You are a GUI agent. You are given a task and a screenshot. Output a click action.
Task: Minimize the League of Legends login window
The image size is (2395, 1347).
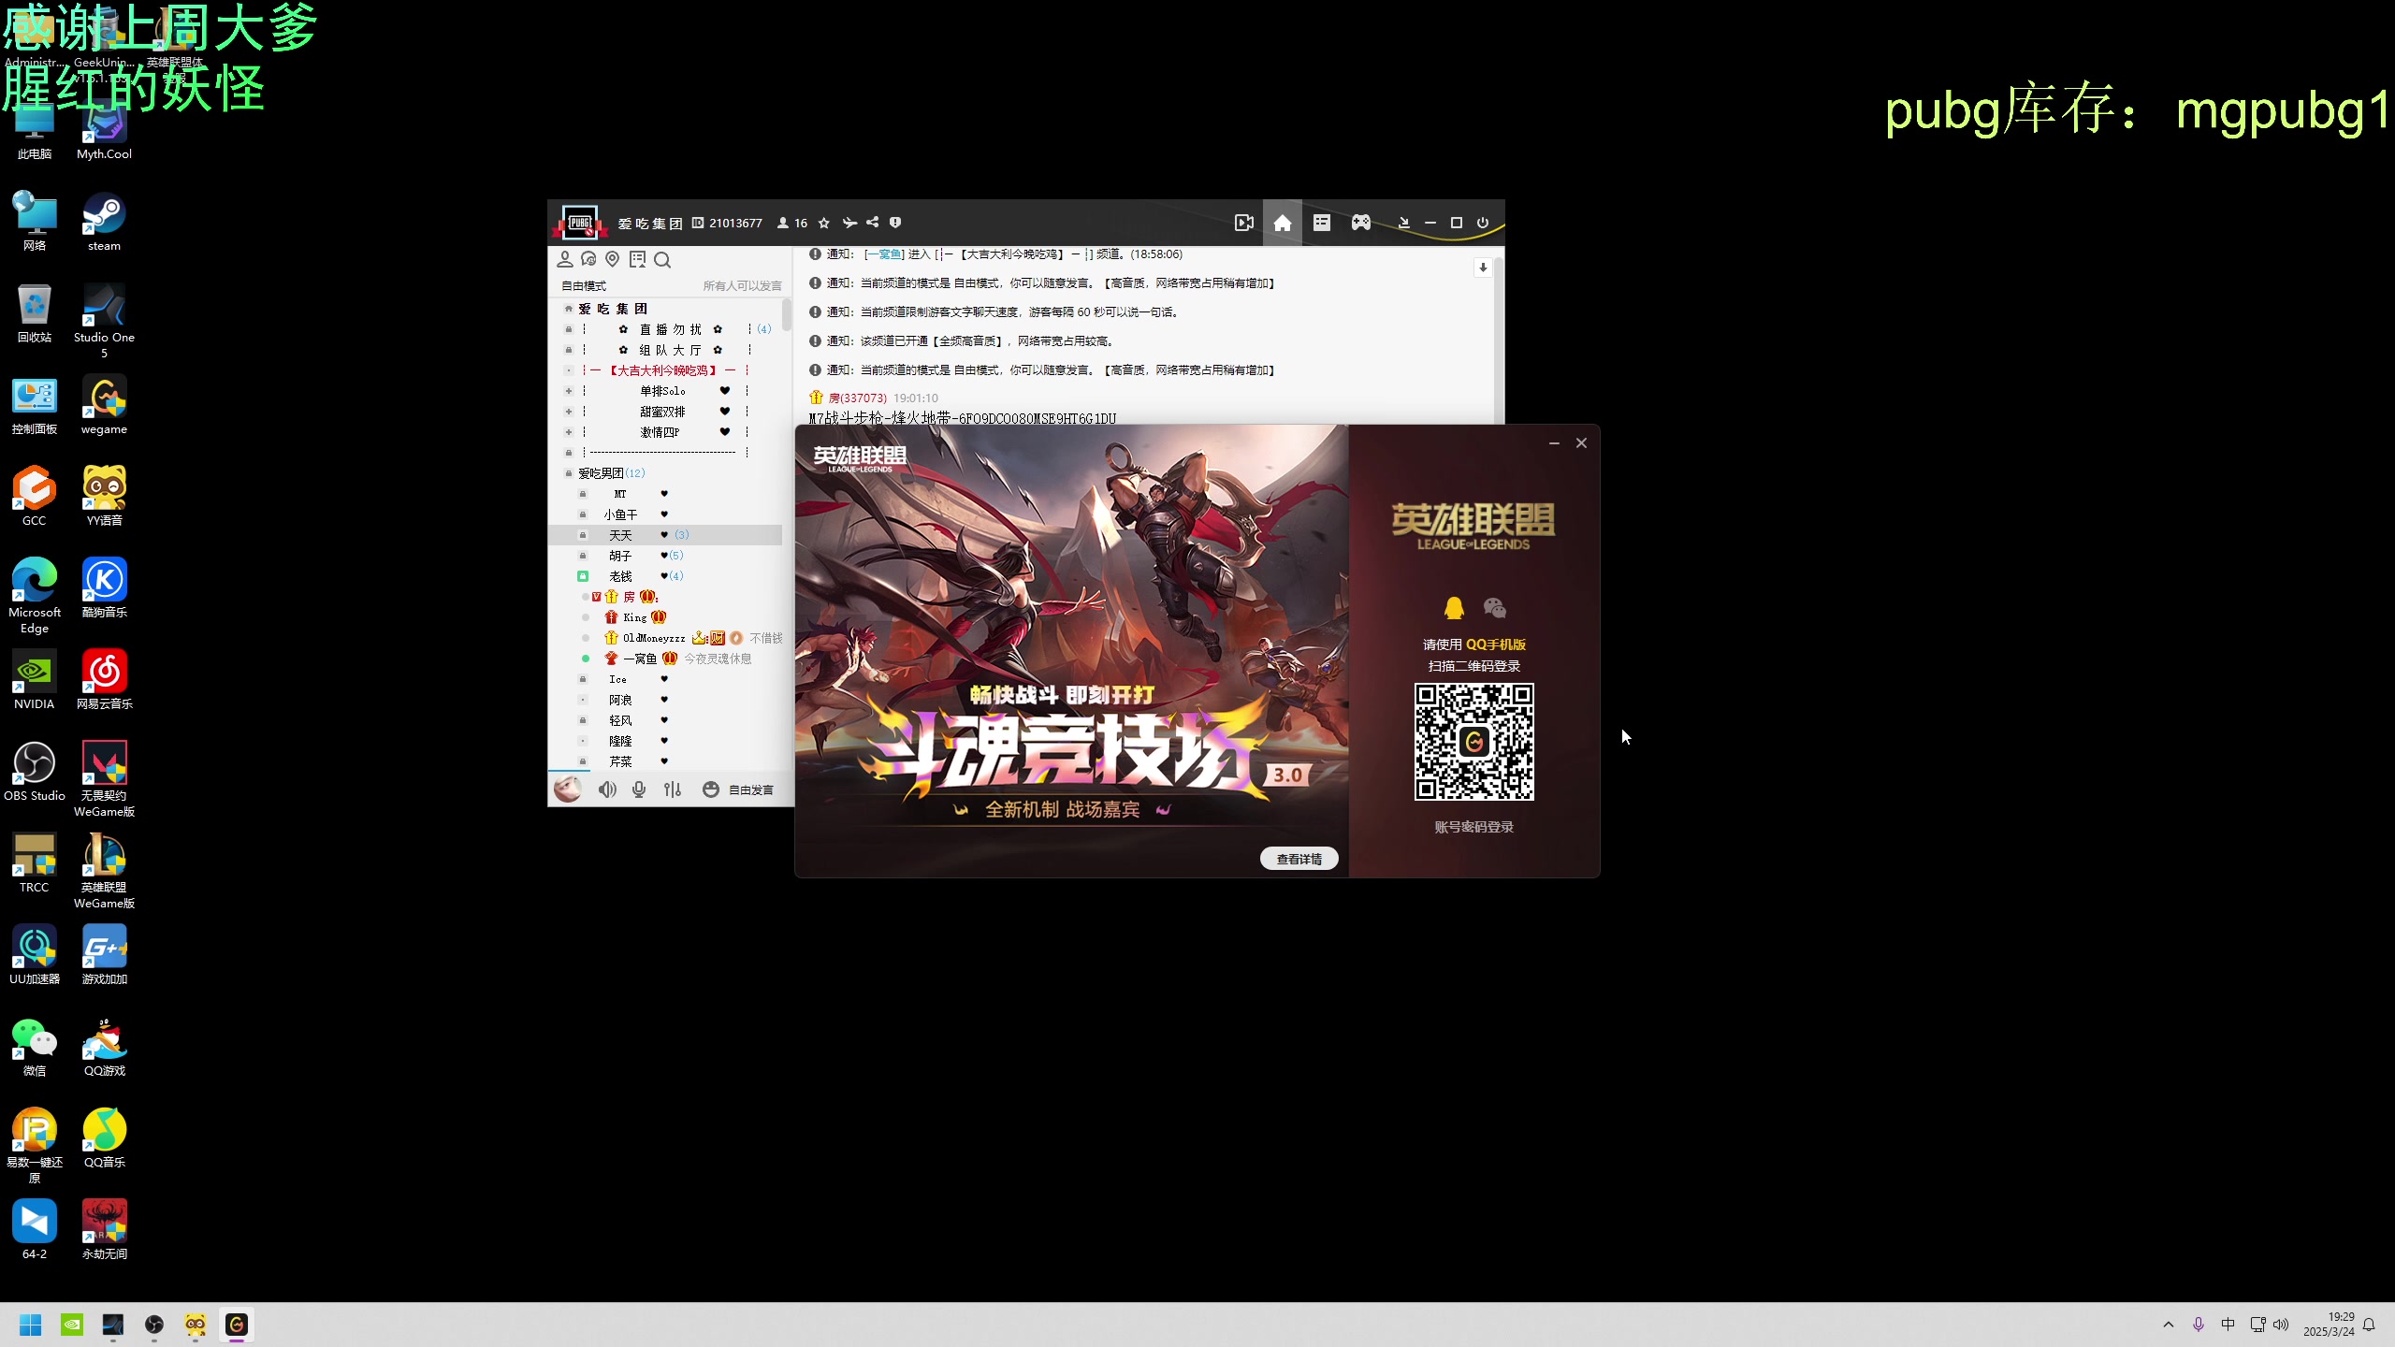[x=1554, y=443]
